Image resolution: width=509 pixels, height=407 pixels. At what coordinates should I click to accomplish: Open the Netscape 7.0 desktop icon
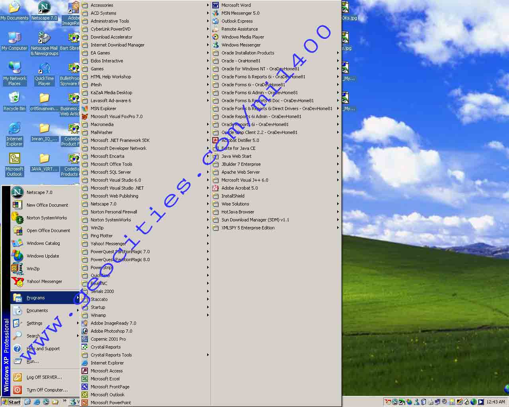coord(44,11)
